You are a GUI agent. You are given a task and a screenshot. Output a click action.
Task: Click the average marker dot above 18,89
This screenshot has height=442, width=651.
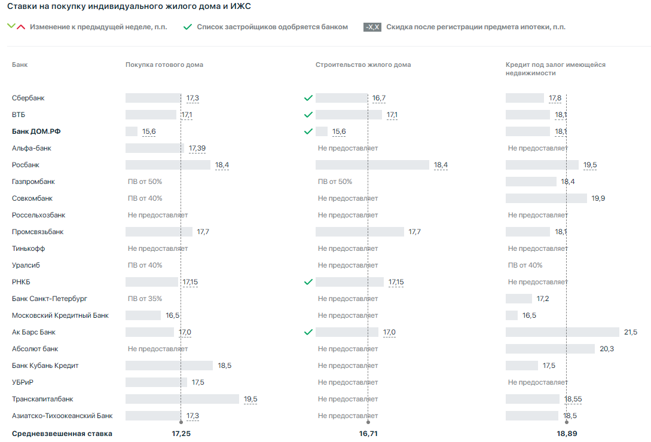point(567,422)
